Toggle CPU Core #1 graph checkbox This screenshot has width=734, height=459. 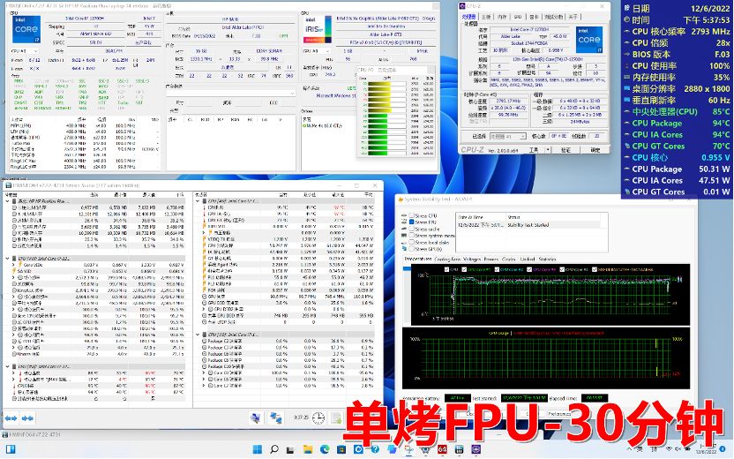pos(464,269)
